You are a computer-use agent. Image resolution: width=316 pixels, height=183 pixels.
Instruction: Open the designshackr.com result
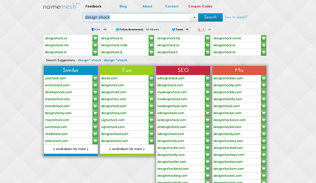[x=227, y=106]
